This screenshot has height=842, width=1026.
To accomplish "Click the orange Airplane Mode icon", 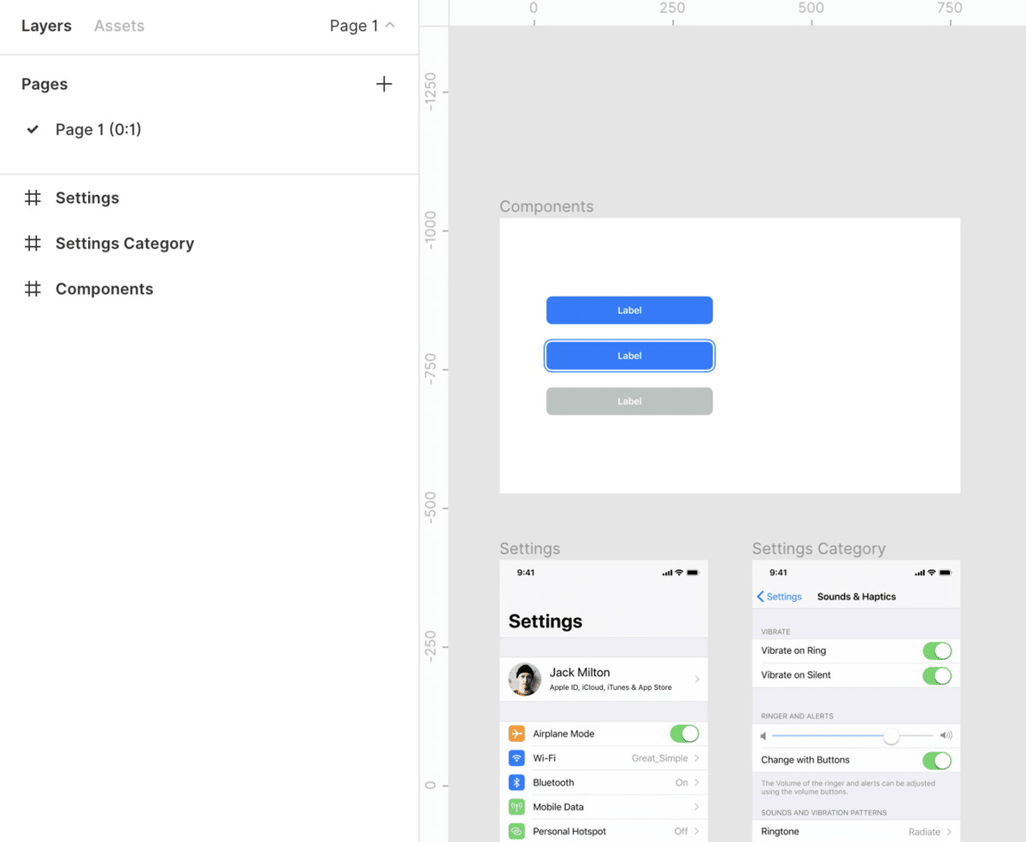I will coord(516,733).
